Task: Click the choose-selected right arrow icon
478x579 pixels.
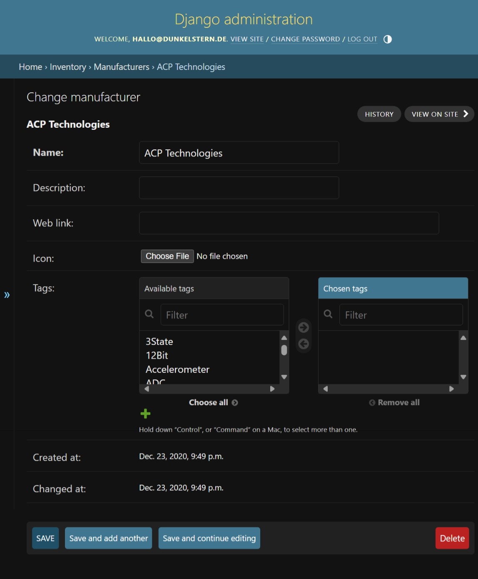Action: click(x=304, y=327)
